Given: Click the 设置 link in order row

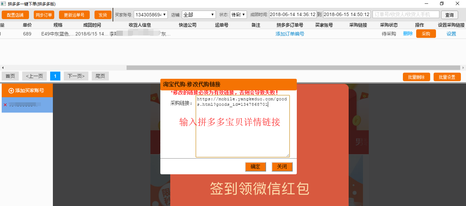Looking at the screenshot, I should coord(451,34).
